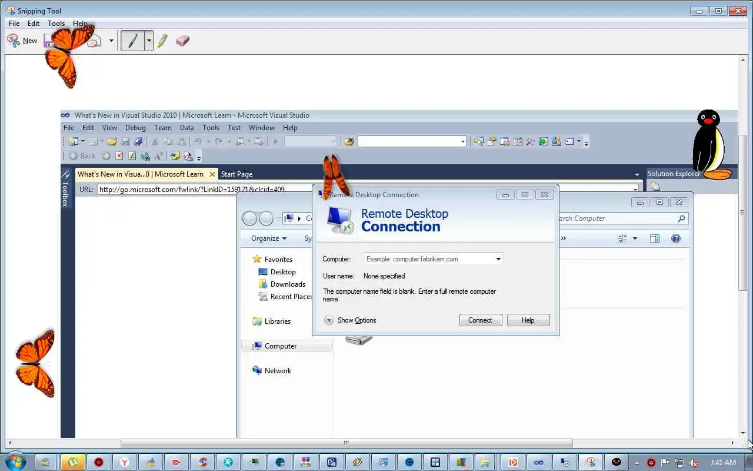Click the Snipping Tool vertical scrollbar
753x471 pixels.
coord(743,213)
